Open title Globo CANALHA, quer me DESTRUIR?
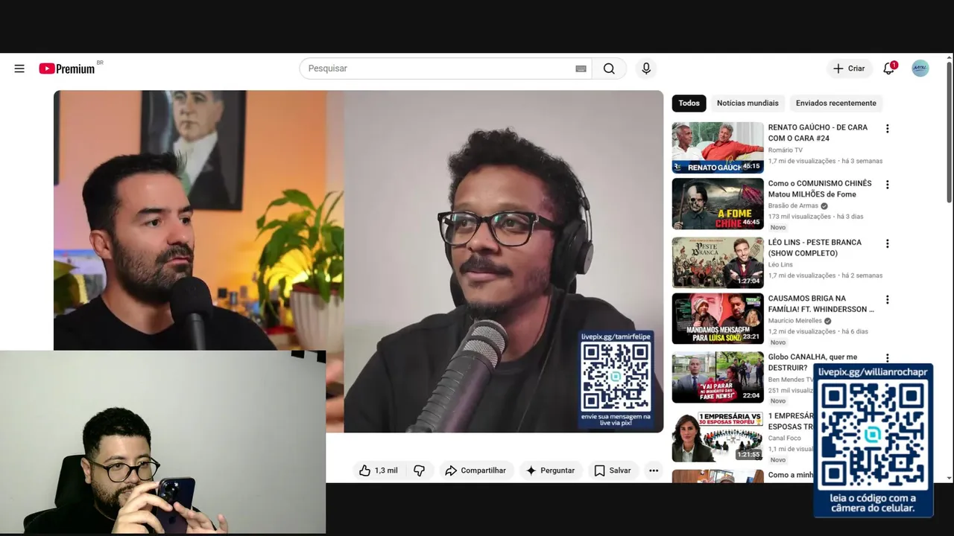The height and width of the screenshot is (536, 954). click(812, 362)
